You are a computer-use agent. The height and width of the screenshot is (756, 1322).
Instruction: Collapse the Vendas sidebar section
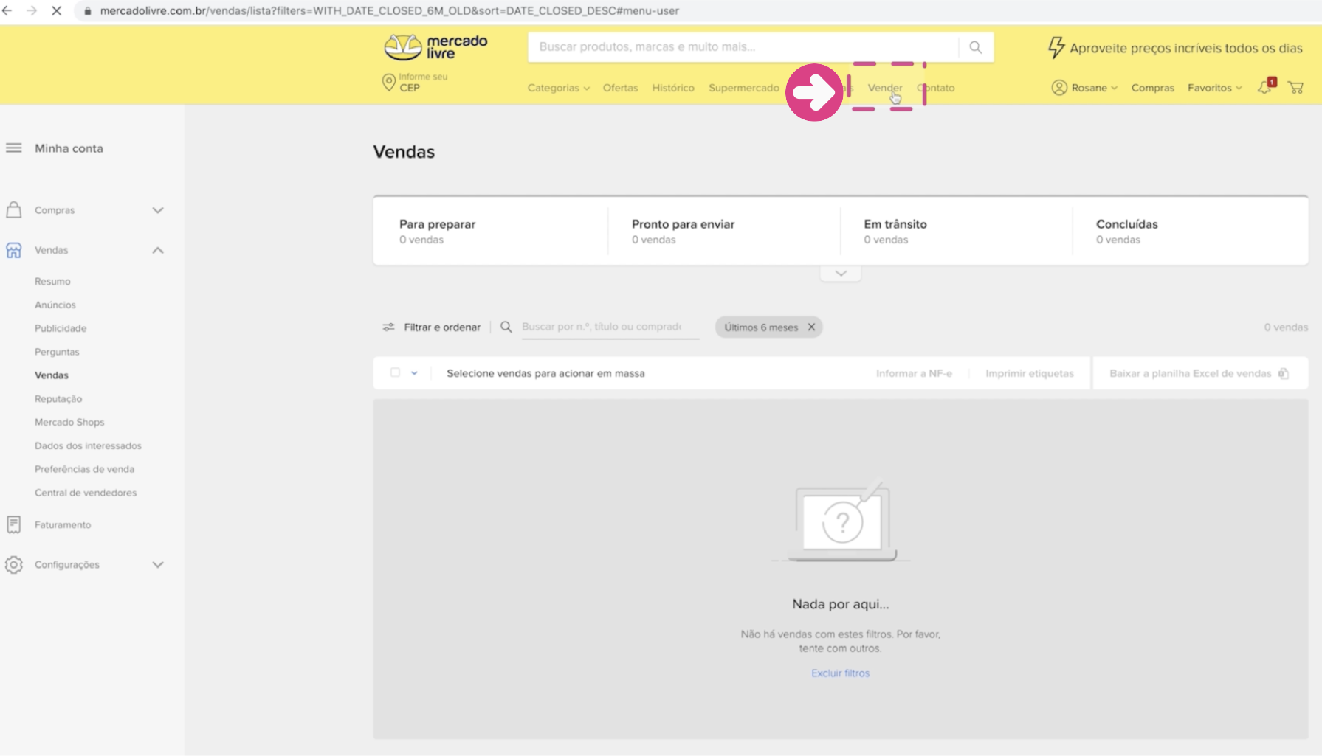coord(157,250)
